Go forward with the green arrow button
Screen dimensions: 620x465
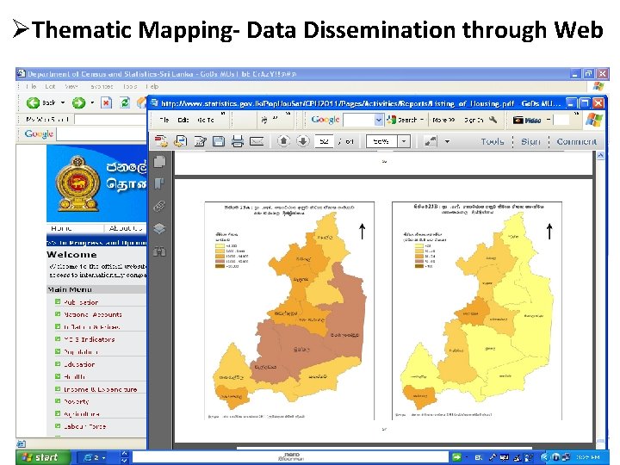[x=78, y=102]
